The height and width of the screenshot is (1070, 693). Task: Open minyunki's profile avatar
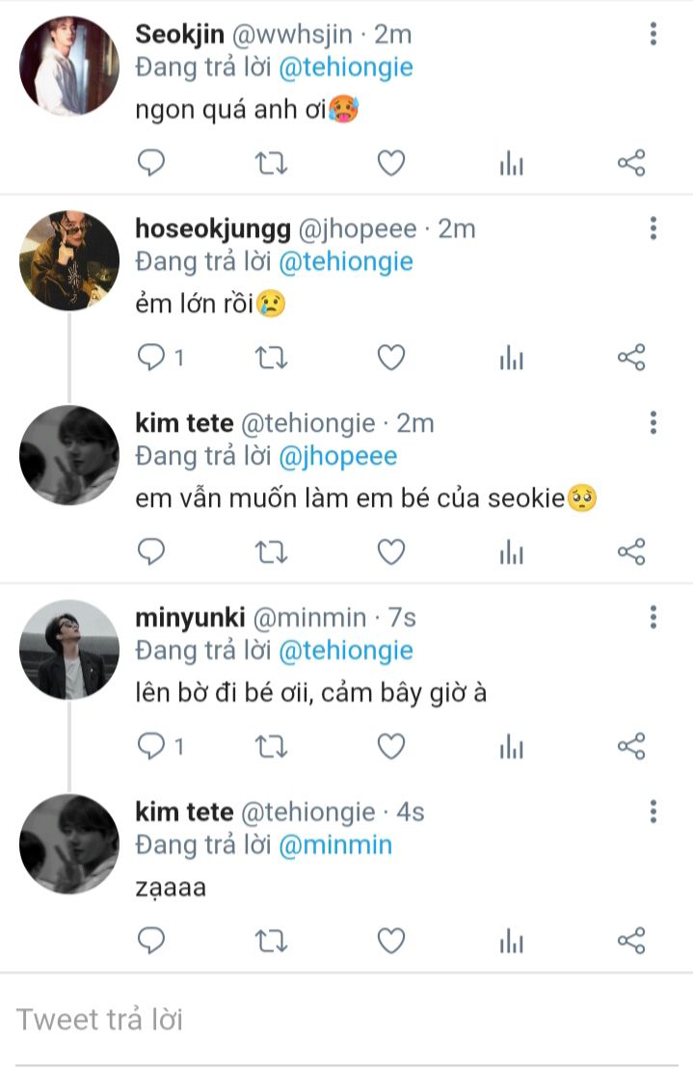(x=68, y=650)
